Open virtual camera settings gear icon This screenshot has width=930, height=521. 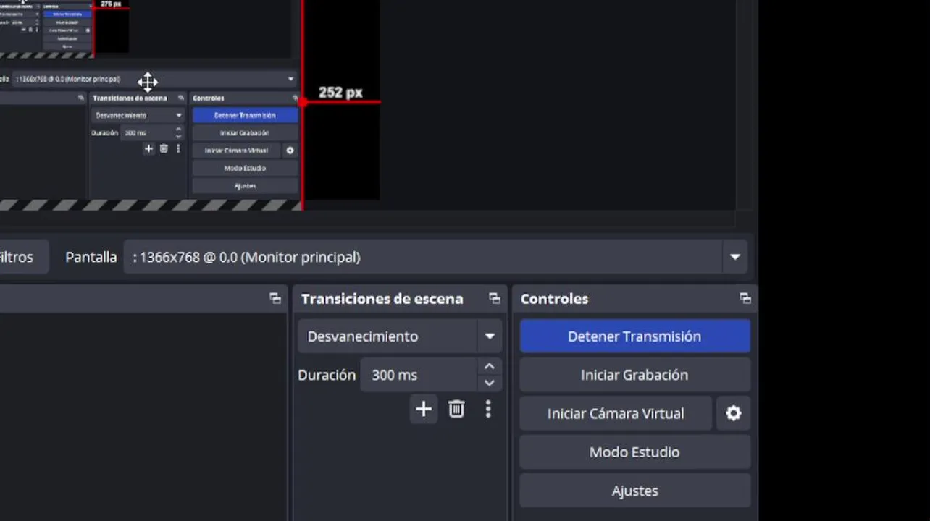coord(734,413)
